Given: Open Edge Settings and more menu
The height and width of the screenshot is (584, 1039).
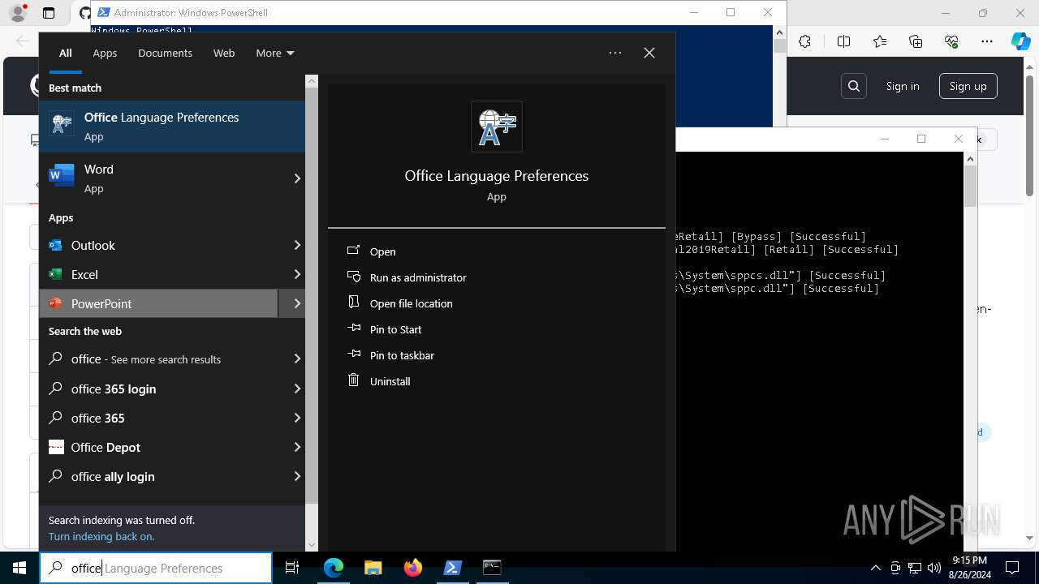Looking at the screenshot, I should coord(987,42).
